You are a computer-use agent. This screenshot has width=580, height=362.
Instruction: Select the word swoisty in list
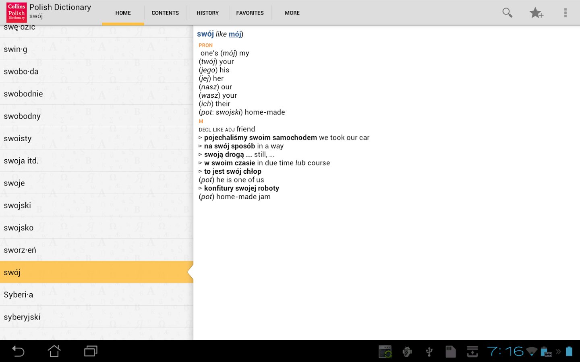[x=97, y=138]
